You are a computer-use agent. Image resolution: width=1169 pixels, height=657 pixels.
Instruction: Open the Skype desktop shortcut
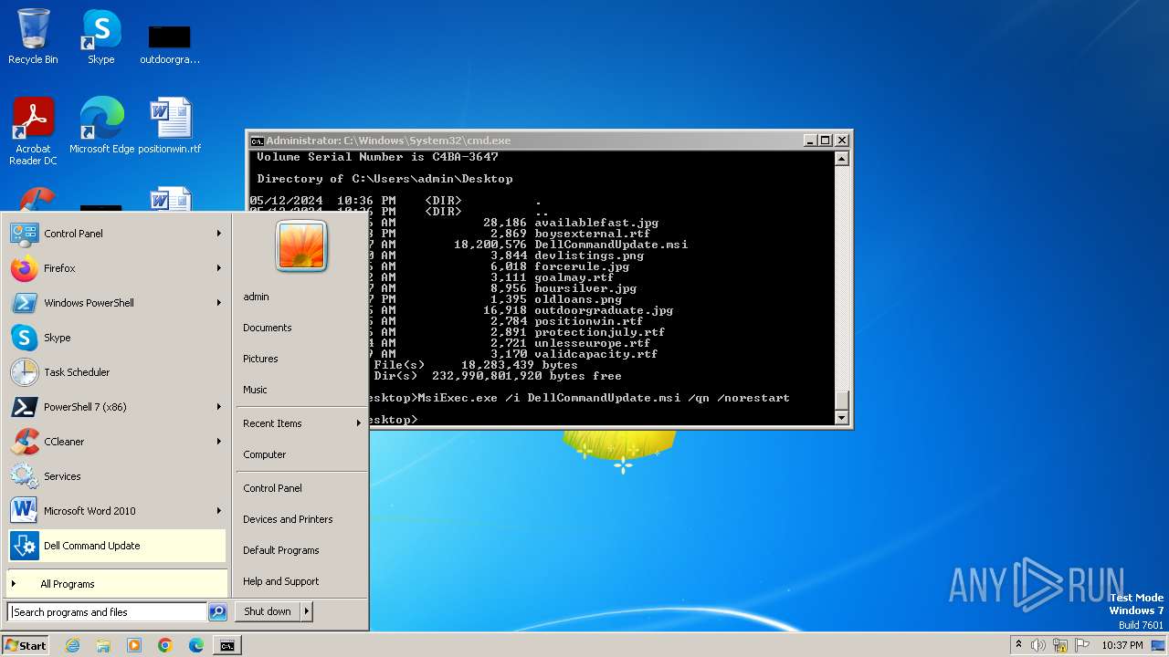[x=100, y=36]
